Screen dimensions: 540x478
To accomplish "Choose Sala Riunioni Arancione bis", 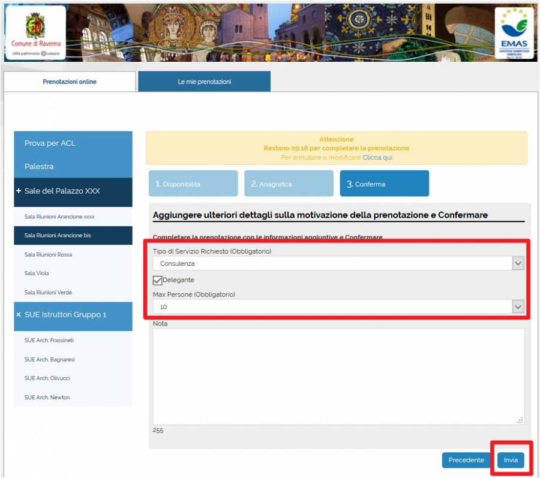I will click(73, 235).
